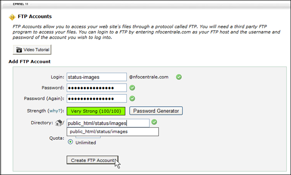Click the FTP Accounts header icon
The image size is (291, 175).
[x=12, y=17]
